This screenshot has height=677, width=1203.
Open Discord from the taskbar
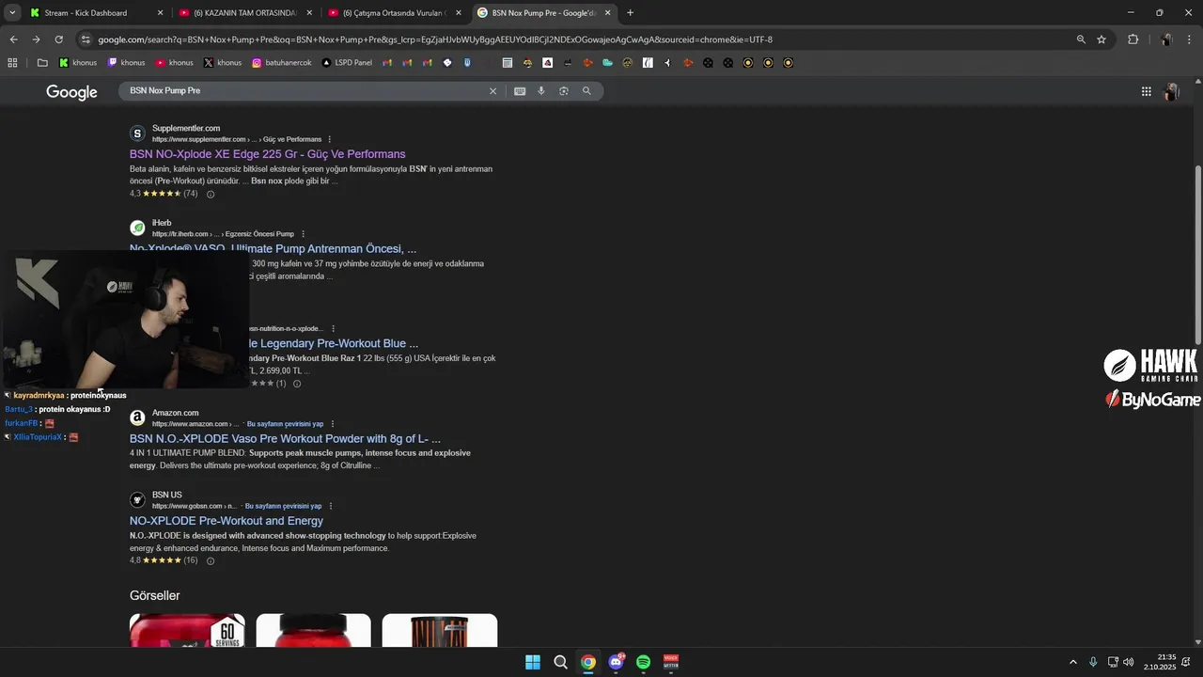pyautogui.click(x=616, y=662)
